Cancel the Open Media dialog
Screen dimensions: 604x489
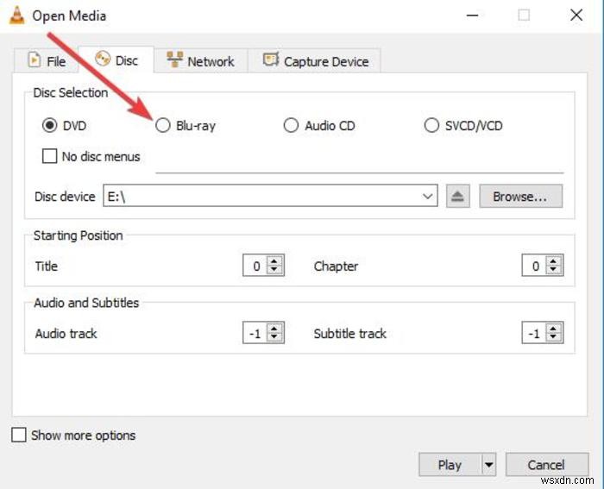pyautogui.click(x=545, y=465)
